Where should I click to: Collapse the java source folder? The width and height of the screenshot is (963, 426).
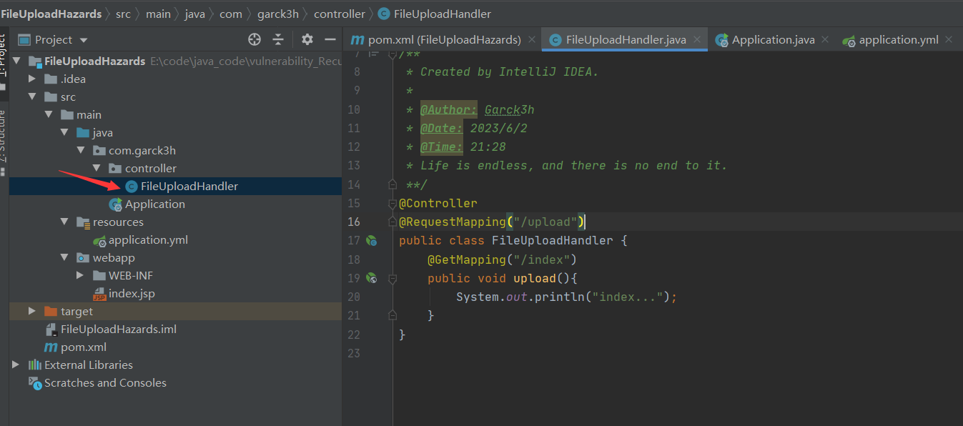coord(64,132)
